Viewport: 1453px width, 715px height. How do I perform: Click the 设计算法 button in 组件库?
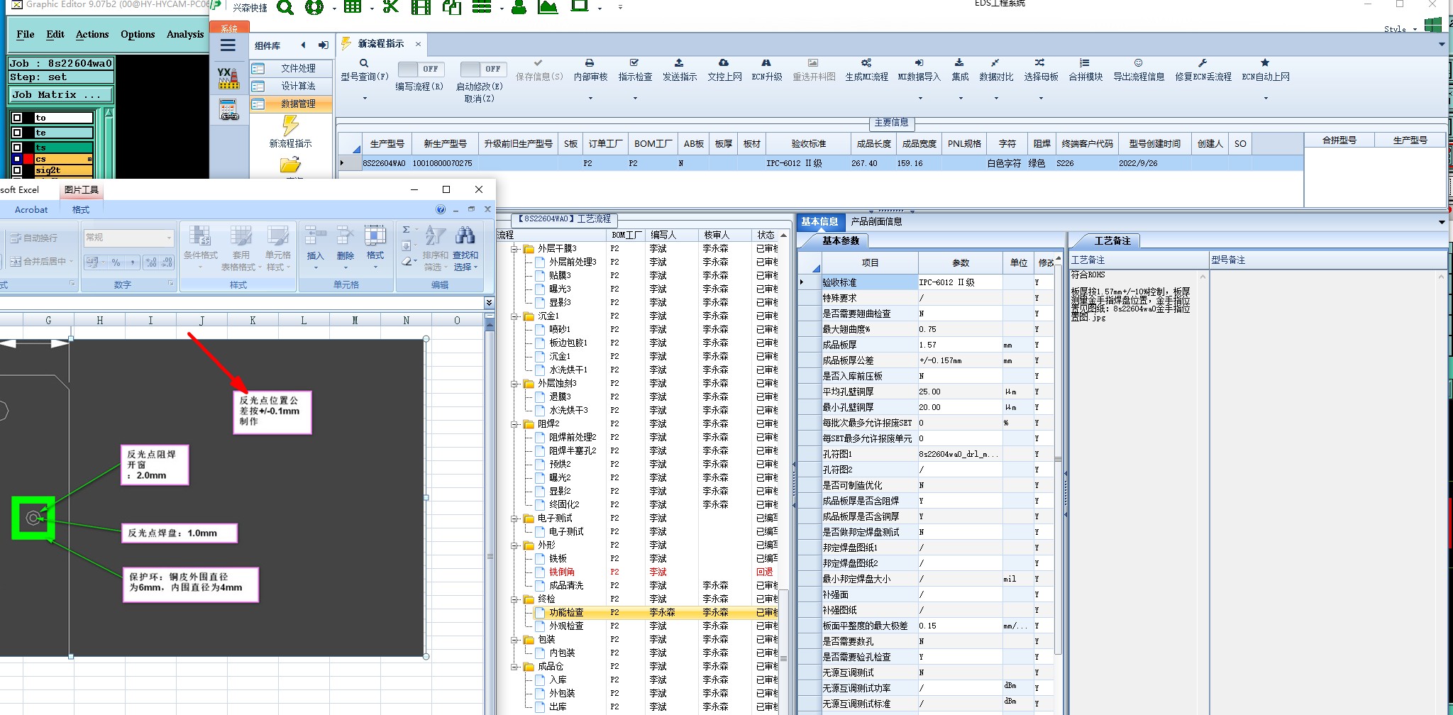[290, 86]
